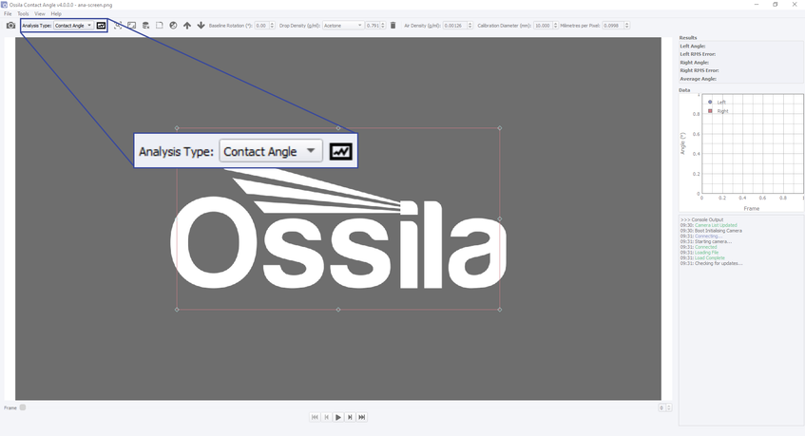The width and height of the screenshot is (805, 436).
Task: Click the blank page toolbar icon
Action: click(159, 25)
